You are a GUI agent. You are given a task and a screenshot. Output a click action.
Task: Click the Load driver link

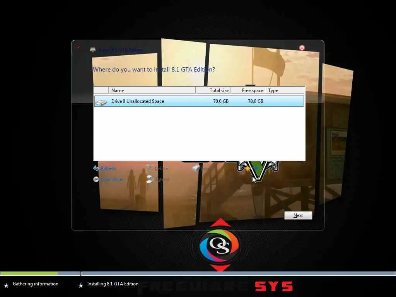tap(112, 179)
